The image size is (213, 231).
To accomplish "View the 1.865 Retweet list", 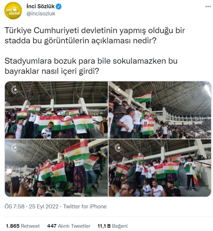I will [x=23, y=226].
